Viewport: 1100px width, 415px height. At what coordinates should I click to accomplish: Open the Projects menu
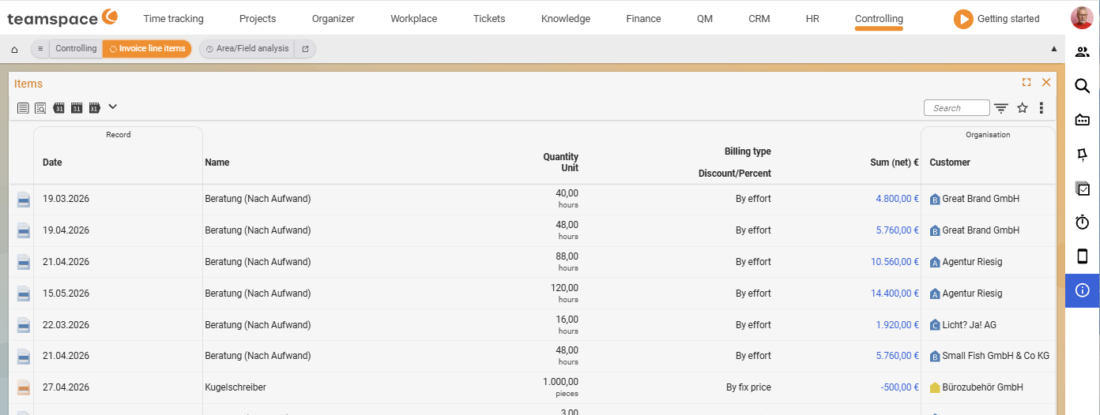[258, 19]
